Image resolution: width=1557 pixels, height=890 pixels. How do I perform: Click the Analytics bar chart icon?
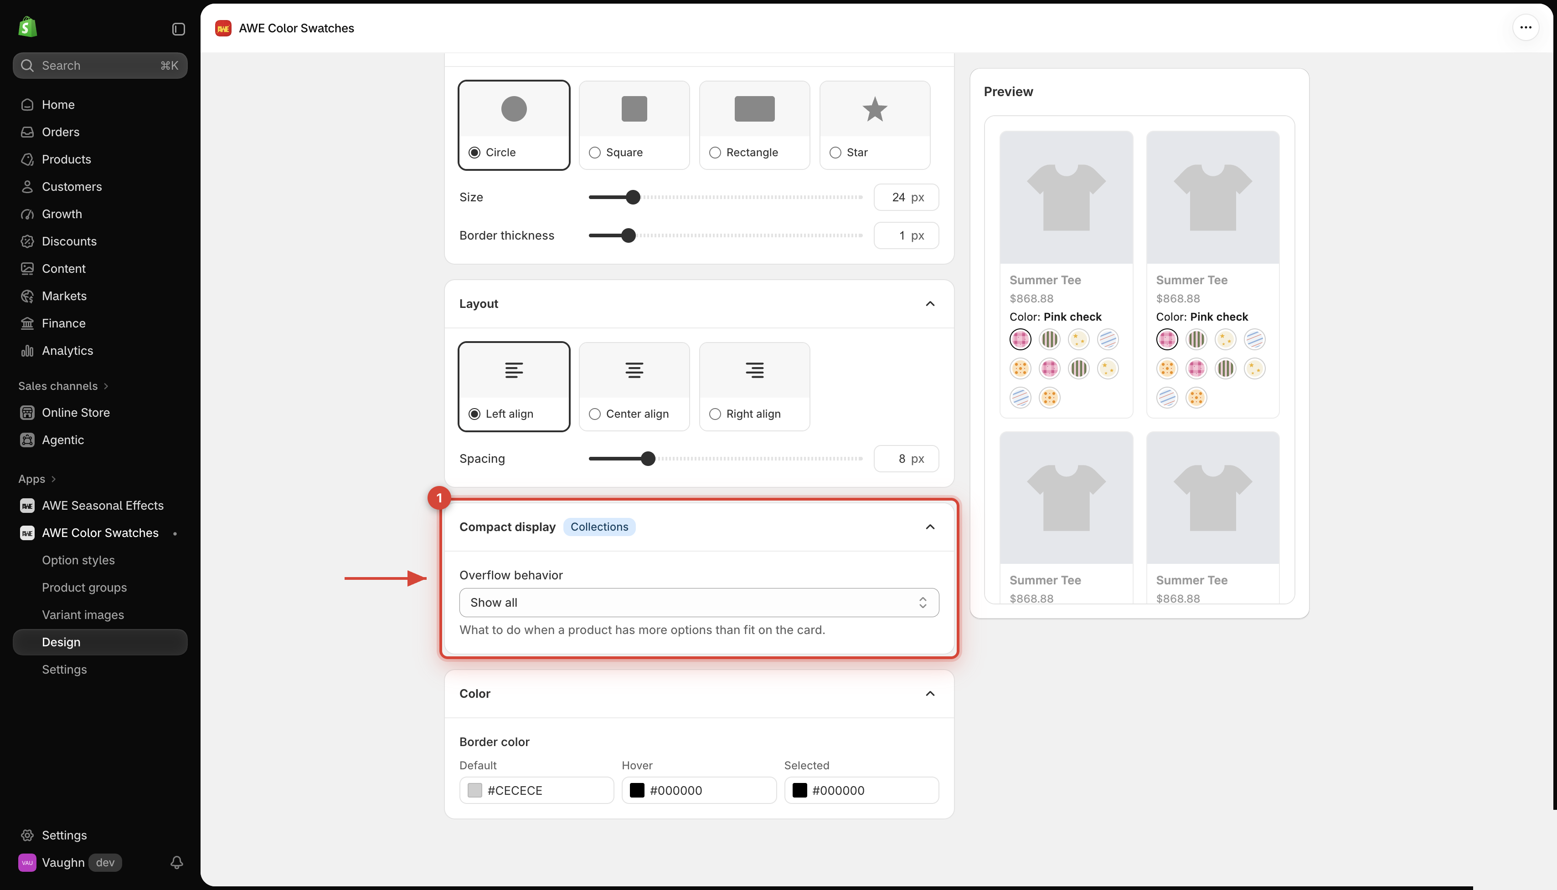[27, 351]
